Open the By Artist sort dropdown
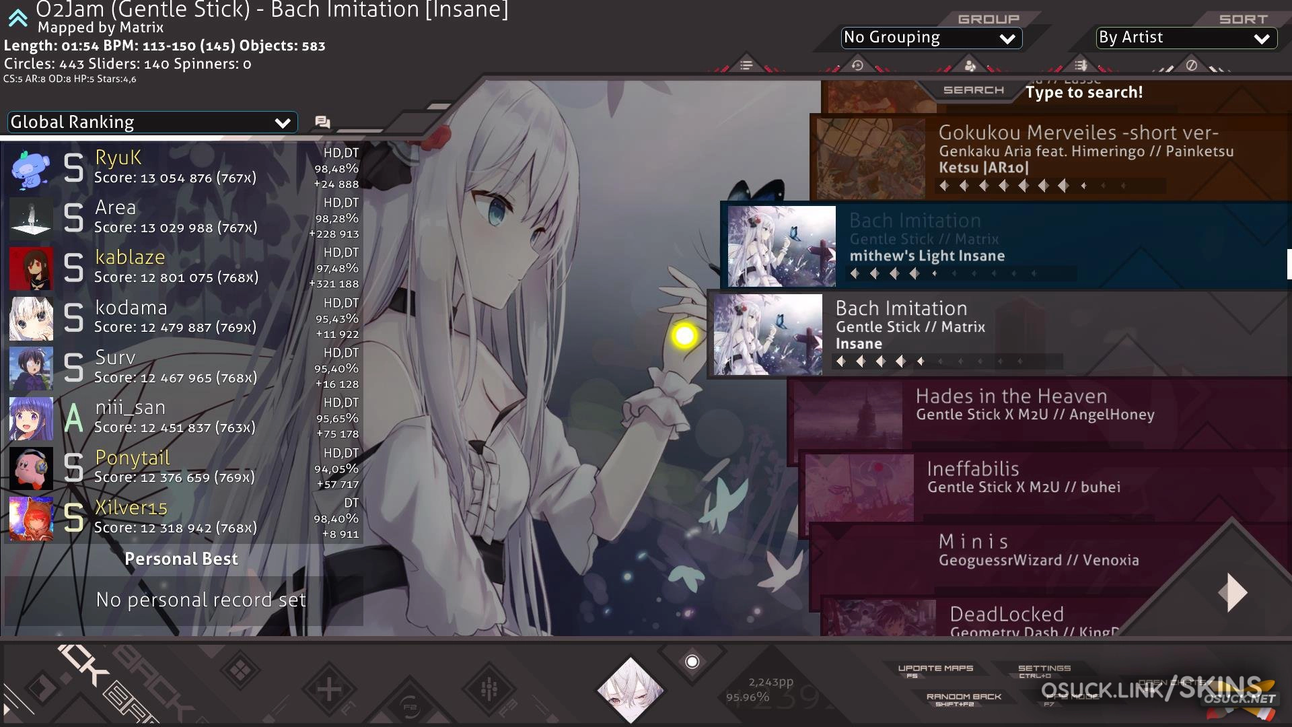 [x=1186, y=38]
